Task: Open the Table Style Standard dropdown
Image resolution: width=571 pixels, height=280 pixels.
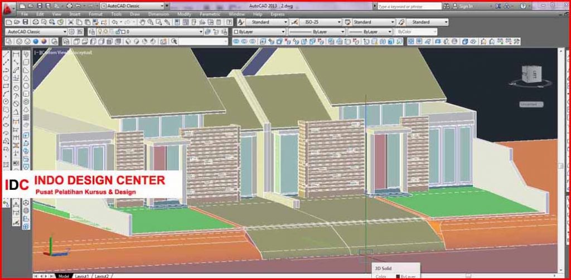Action: pos(392,22)
